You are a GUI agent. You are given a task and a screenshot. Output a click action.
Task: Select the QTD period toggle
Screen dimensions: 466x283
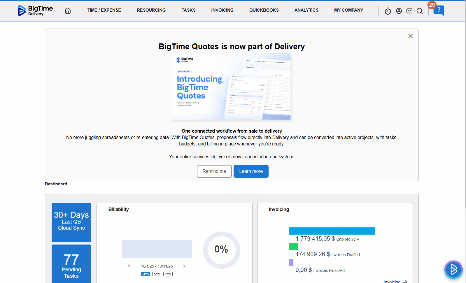coord(157,274)
